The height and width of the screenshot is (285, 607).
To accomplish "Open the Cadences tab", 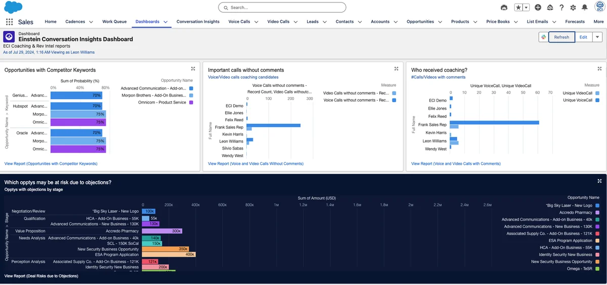I will (x=75, y=22).
